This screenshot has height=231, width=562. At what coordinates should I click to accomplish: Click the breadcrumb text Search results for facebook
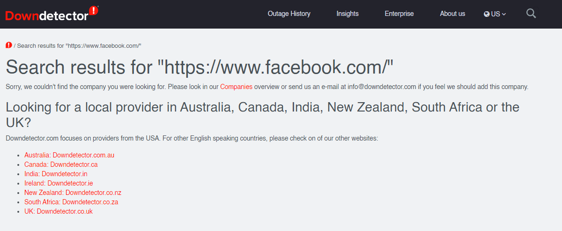click(x=79, y=45)
